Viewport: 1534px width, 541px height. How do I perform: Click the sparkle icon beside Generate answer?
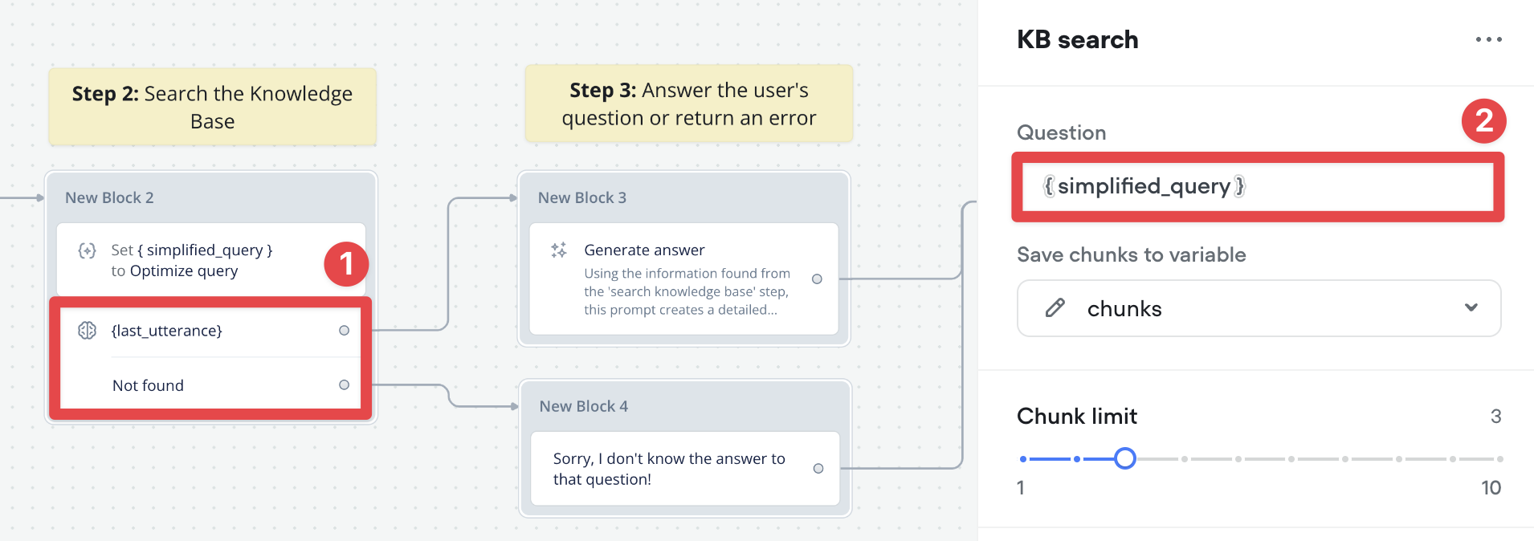[x=559, y=250]
